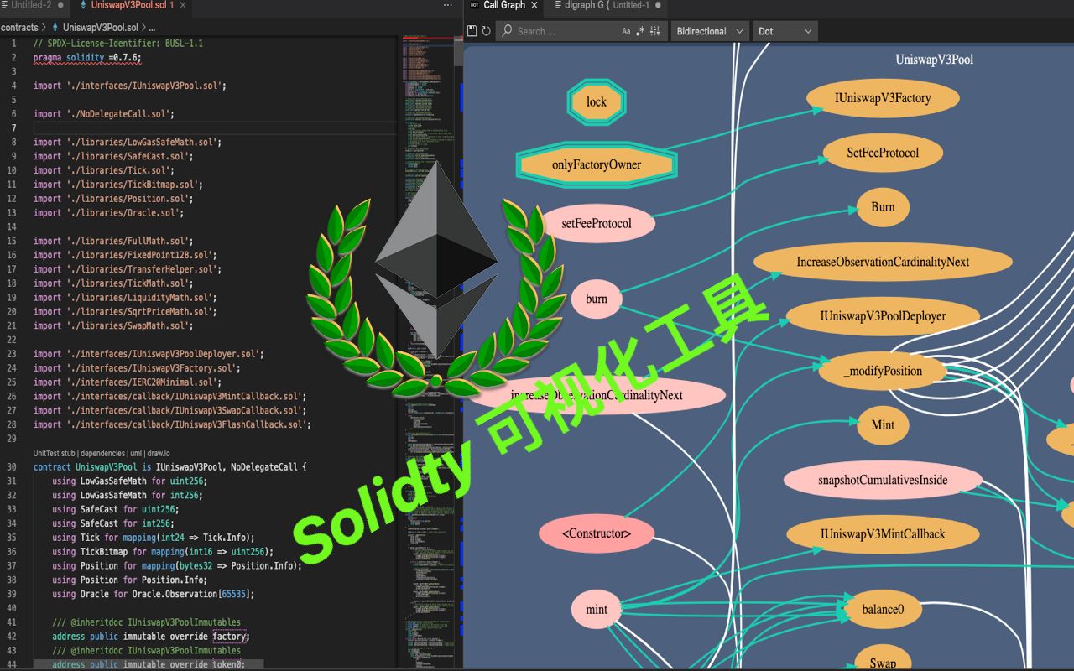Viewport: 1074px width, 671px height.
Task: Switch to the Call Graph tab
Action: tap(503, 6)
